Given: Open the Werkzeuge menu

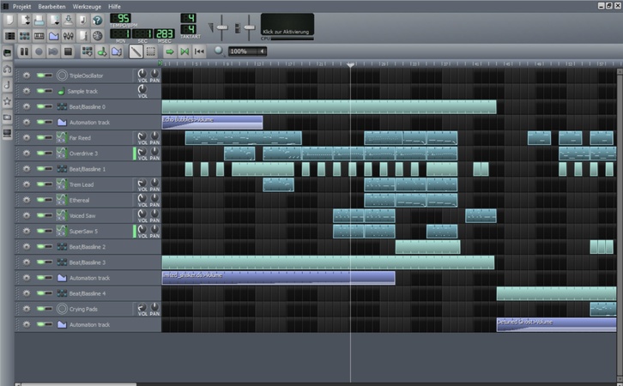Looking at the screenshot, I should pyautogui.click(x=87, y=6).
